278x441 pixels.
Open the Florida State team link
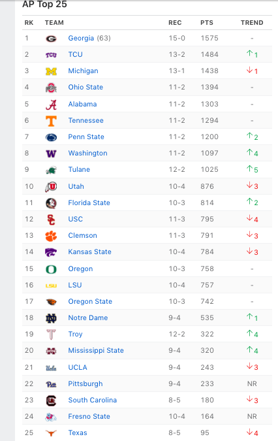(x=89, y=203)
